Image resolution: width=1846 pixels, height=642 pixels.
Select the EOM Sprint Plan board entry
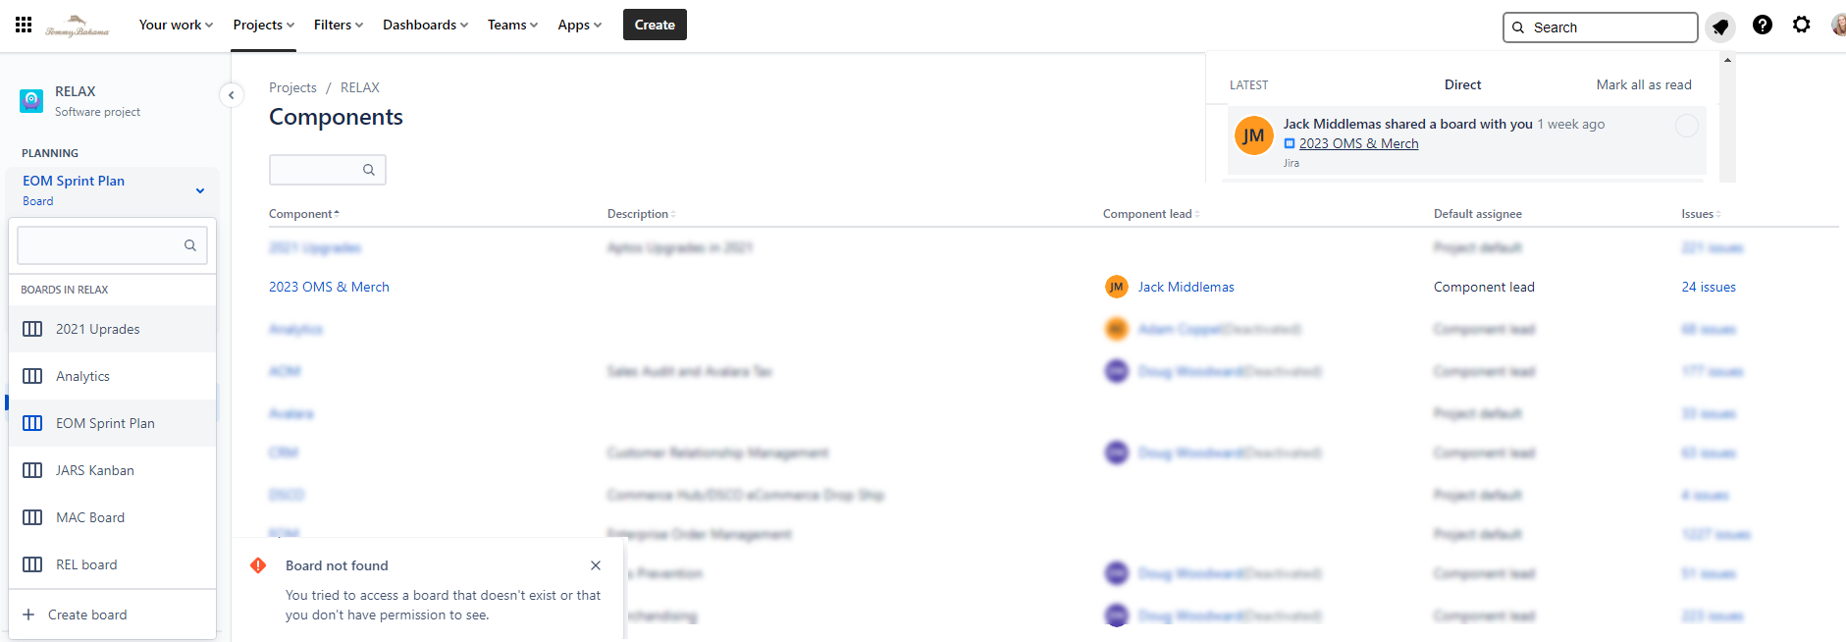pyautogui.click(x=112, y=423)
